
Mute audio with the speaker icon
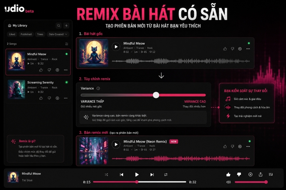[228, 182]
